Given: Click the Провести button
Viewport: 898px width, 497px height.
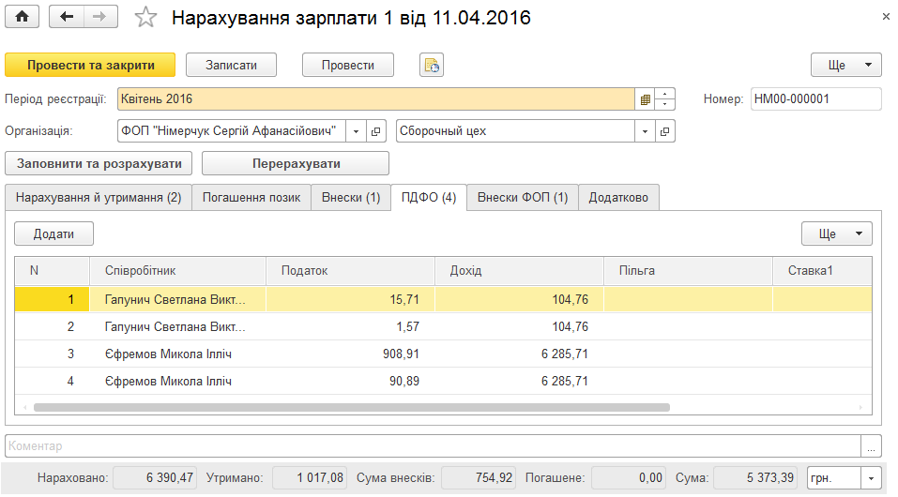Looking at the screenshot, I should click(347, 66).
